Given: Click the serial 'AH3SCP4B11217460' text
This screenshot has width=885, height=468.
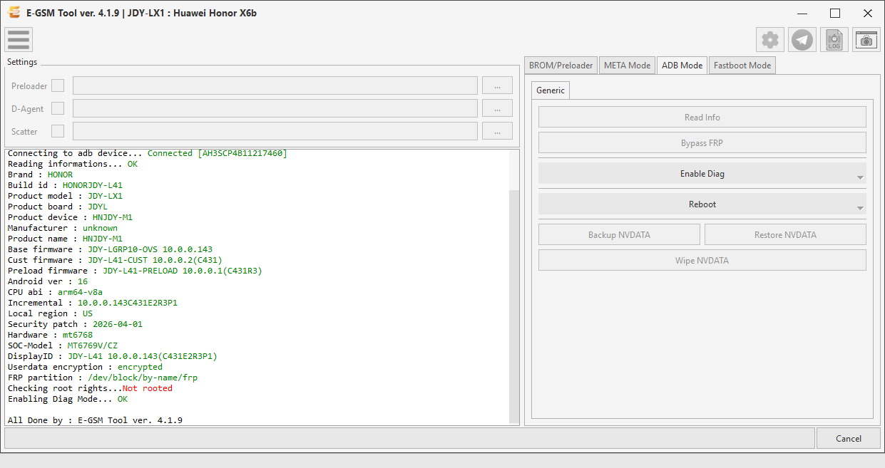Looking at the screenshot, I should point(242,153).
